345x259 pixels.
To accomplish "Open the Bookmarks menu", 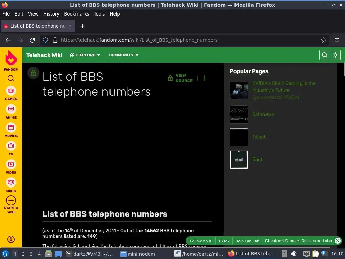I will tap(76, 14).
